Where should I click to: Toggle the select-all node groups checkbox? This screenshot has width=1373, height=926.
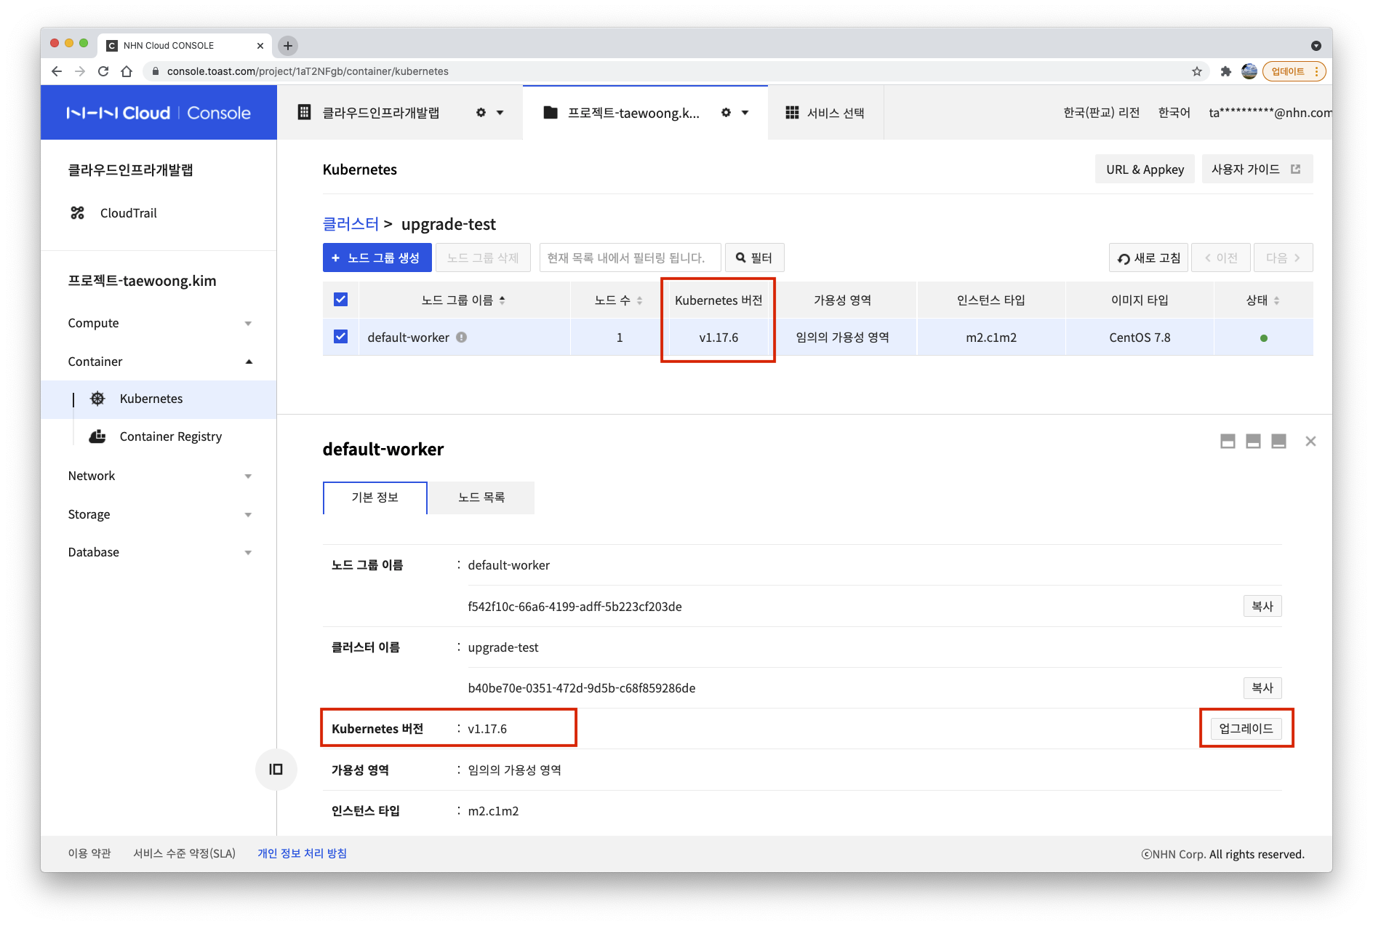340,300
